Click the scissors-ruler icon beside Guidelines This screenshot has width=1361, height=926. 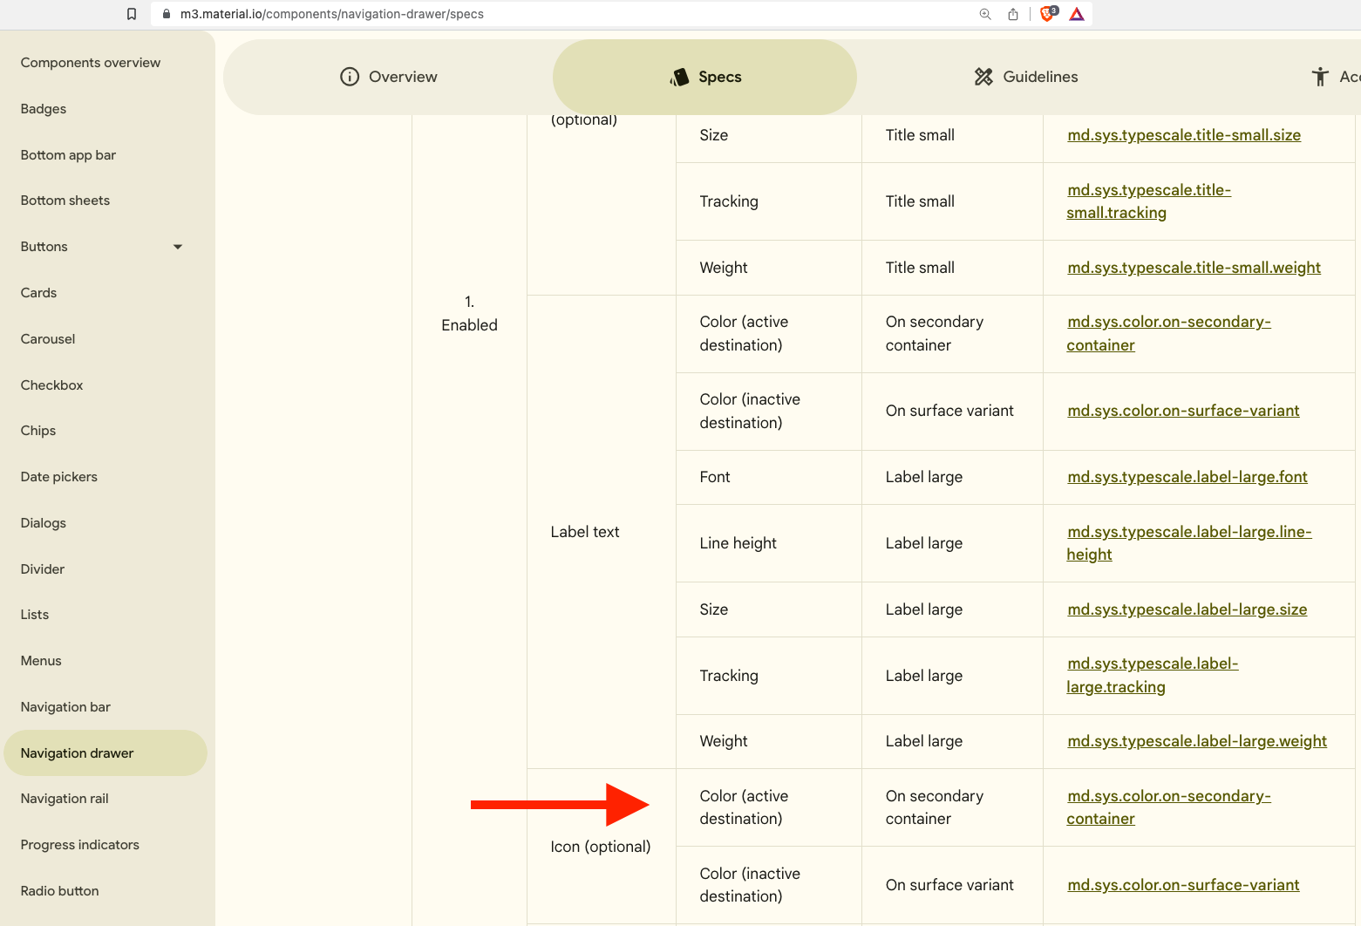tap(983, 77)
